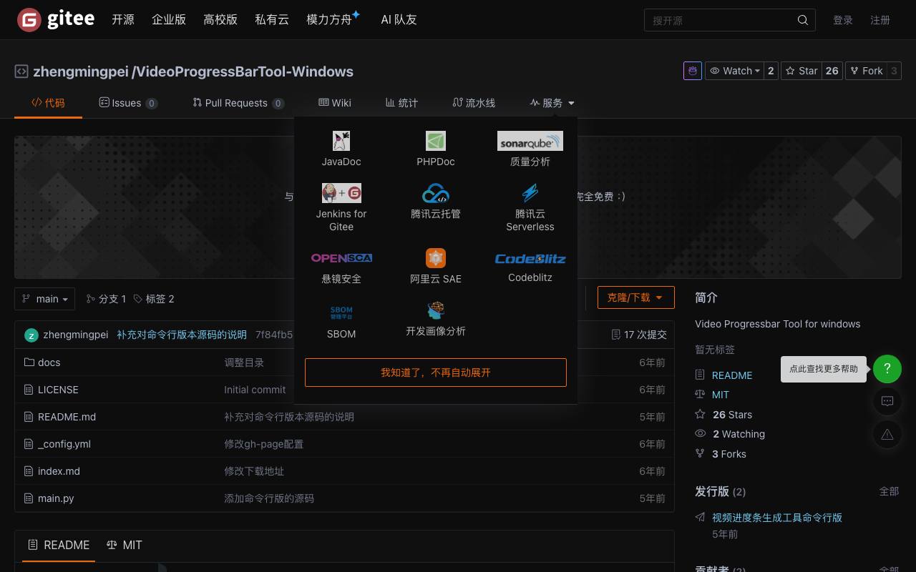Open 腾讯云 Serverless service icon
916x572 pixels.
[x=530, y=193]
